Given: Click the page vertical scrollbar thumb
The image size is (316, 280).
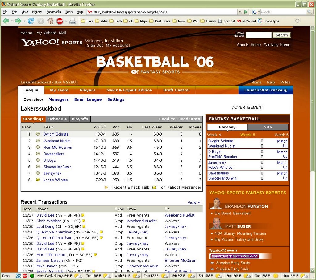Looking at the screenshot, I should (313, 101).
